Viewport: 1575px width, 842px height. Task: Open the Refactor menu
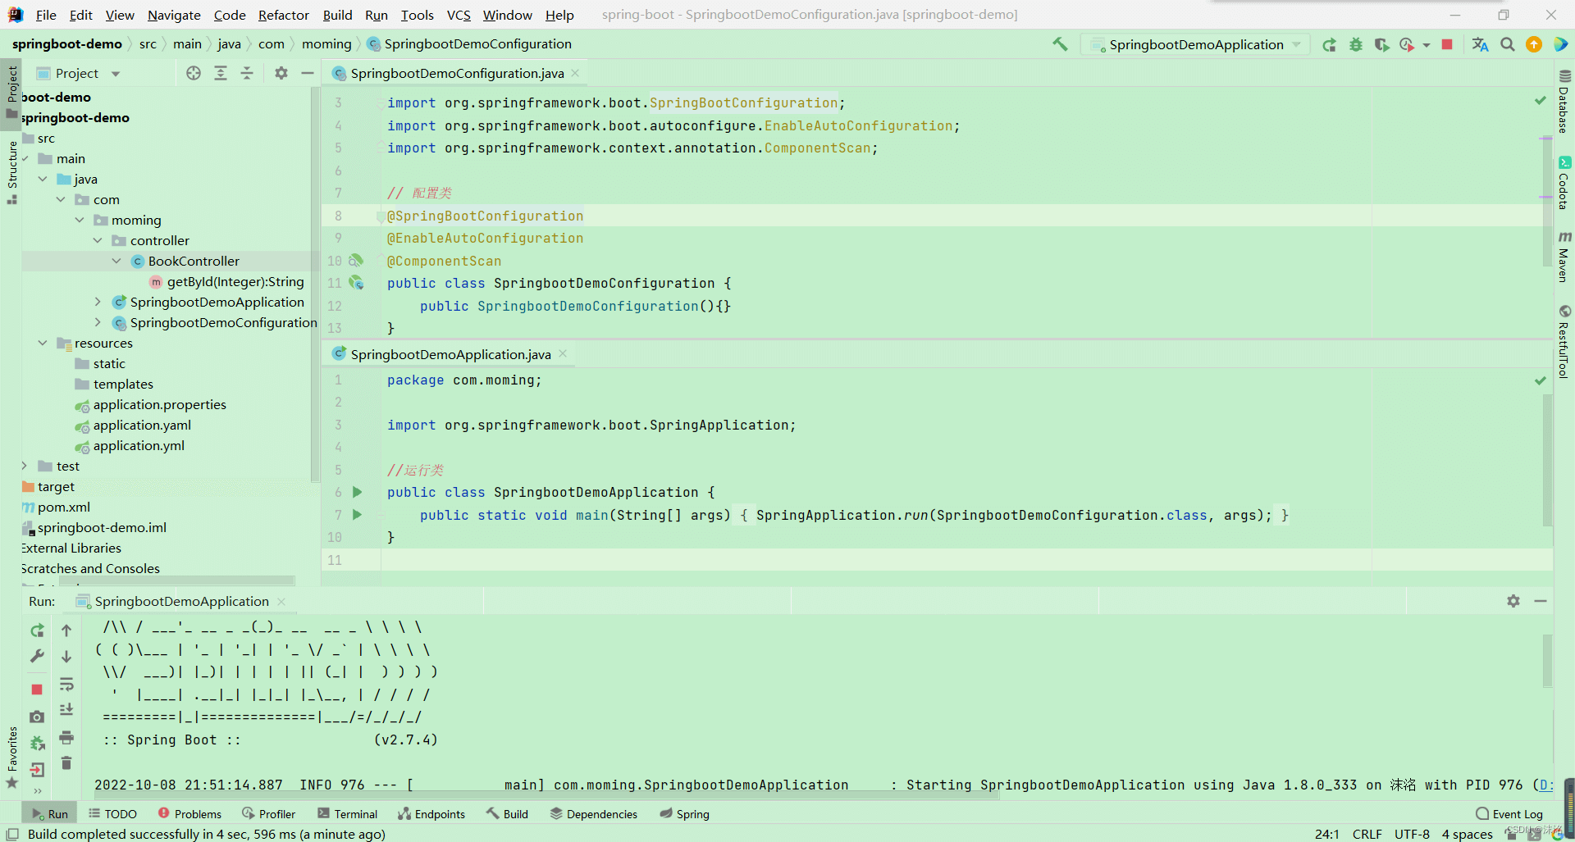283,15
